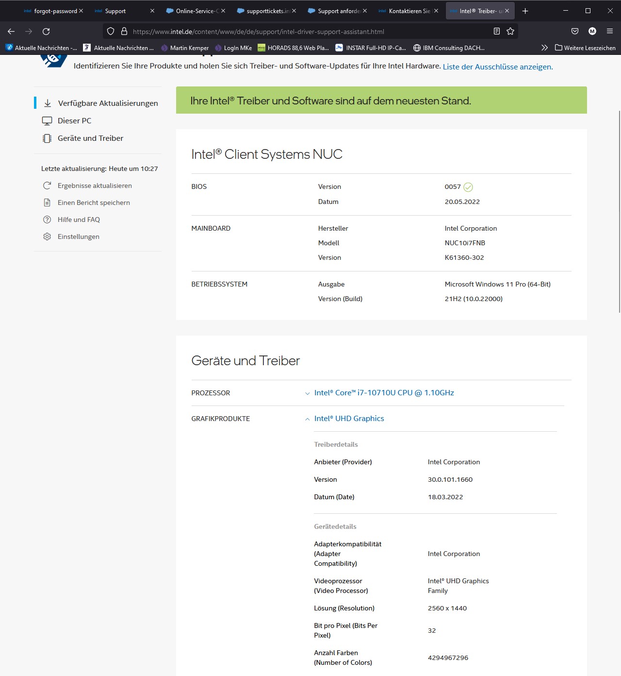This screenshot has height=676, width=621.
Task: Select Einen Bericht speichern
Action: 94,203
